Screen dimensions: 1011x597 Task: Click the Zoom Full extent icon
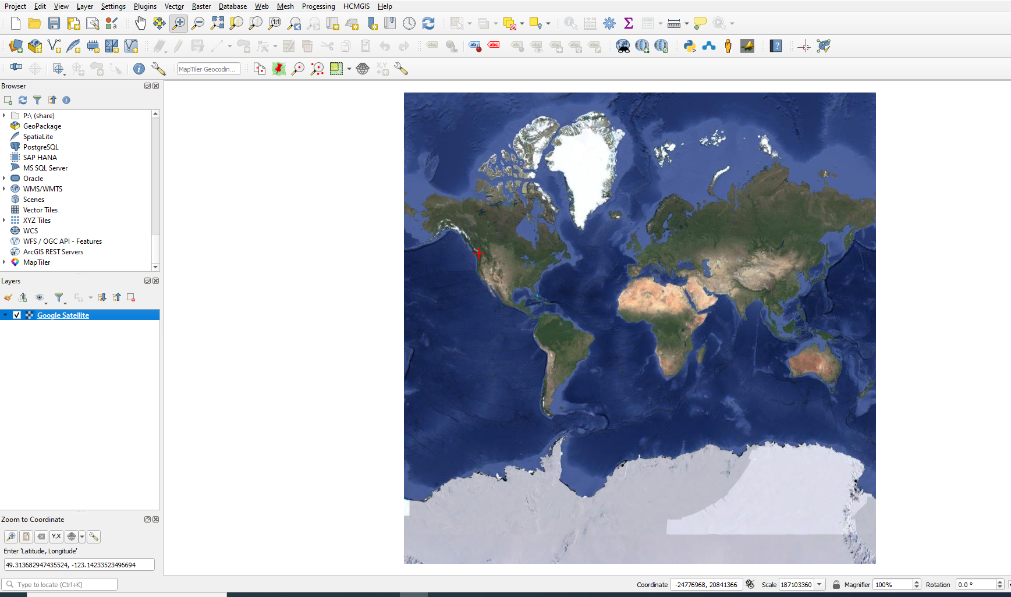pyautogui.click(x=217, y=23)
